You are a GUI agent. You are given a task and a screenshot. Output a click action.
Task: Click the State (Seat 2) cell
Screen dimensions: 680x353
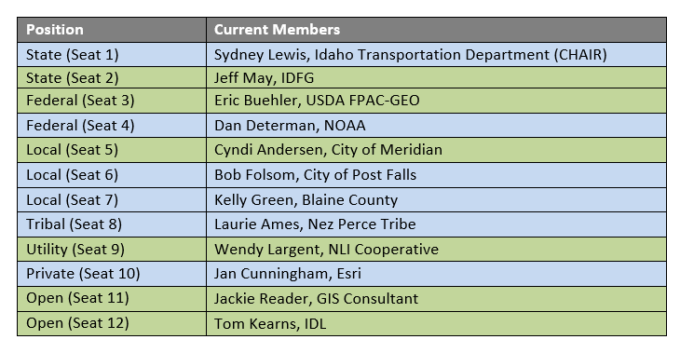coord(112,77)
